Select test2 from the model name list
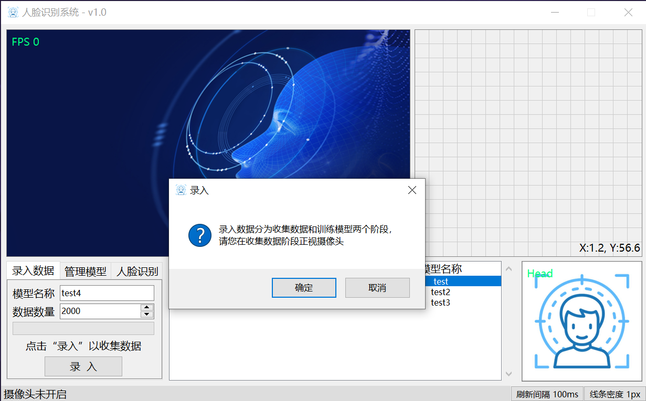 point(440,292)
